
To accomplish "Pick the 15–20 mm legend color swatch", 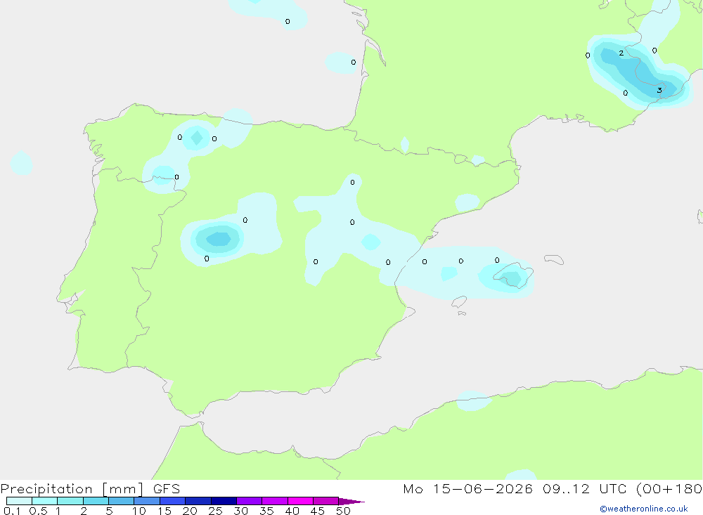I will (x=173, y=501).
